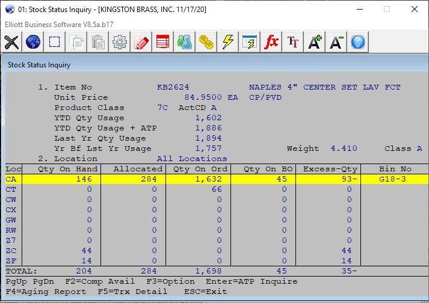
Task: Click CA quantity on order 1,632
Action: [208, 179]
